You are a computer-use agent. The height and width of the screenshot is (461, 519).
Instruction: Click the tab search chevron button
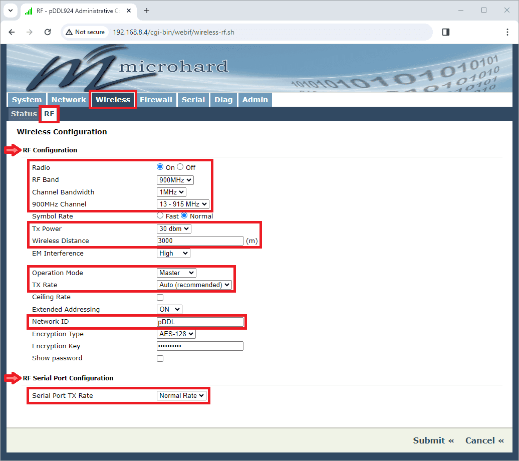[10, 11]
